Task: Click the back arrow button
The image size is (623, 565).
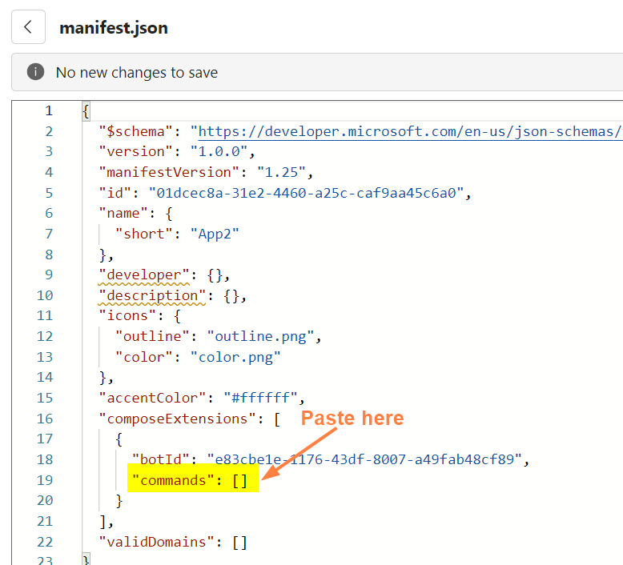Action: click(x=28, y=27)
